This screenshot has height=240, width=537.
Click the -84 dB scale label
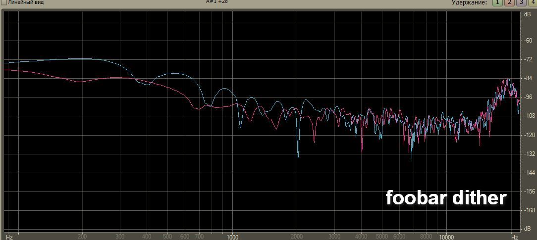(x=528, y=78)
